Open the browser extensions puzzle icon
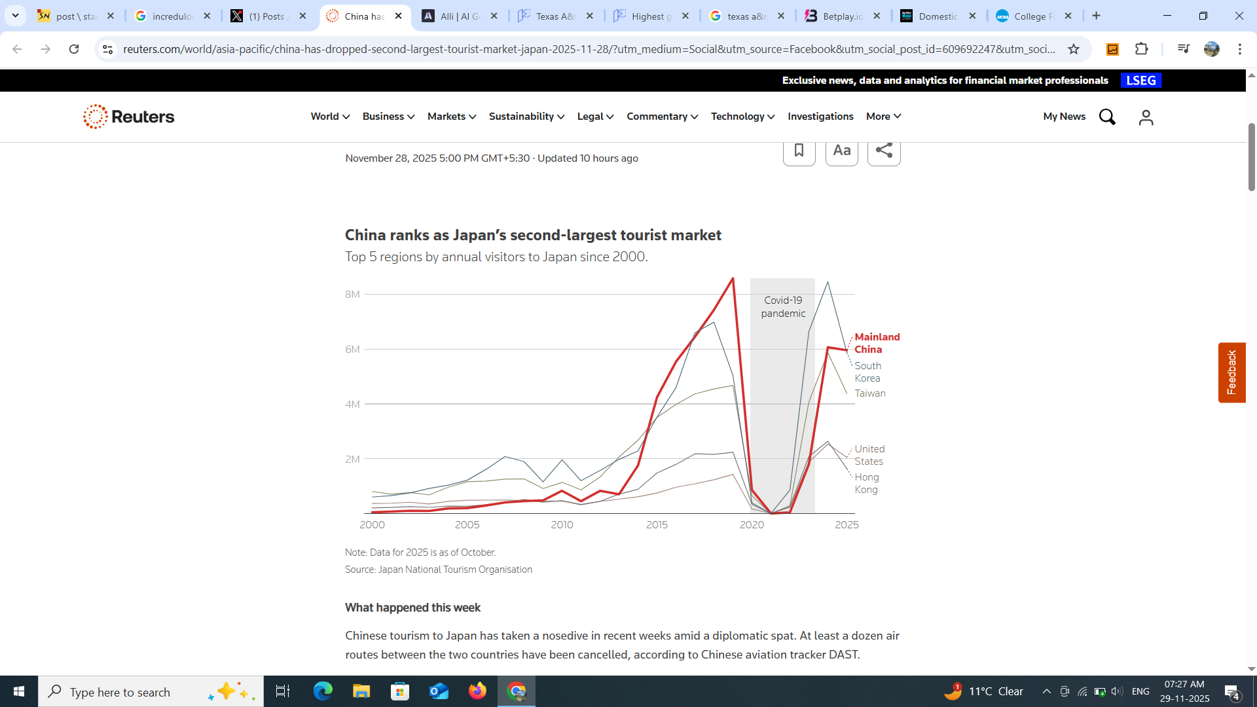 tap(1142, 49)
